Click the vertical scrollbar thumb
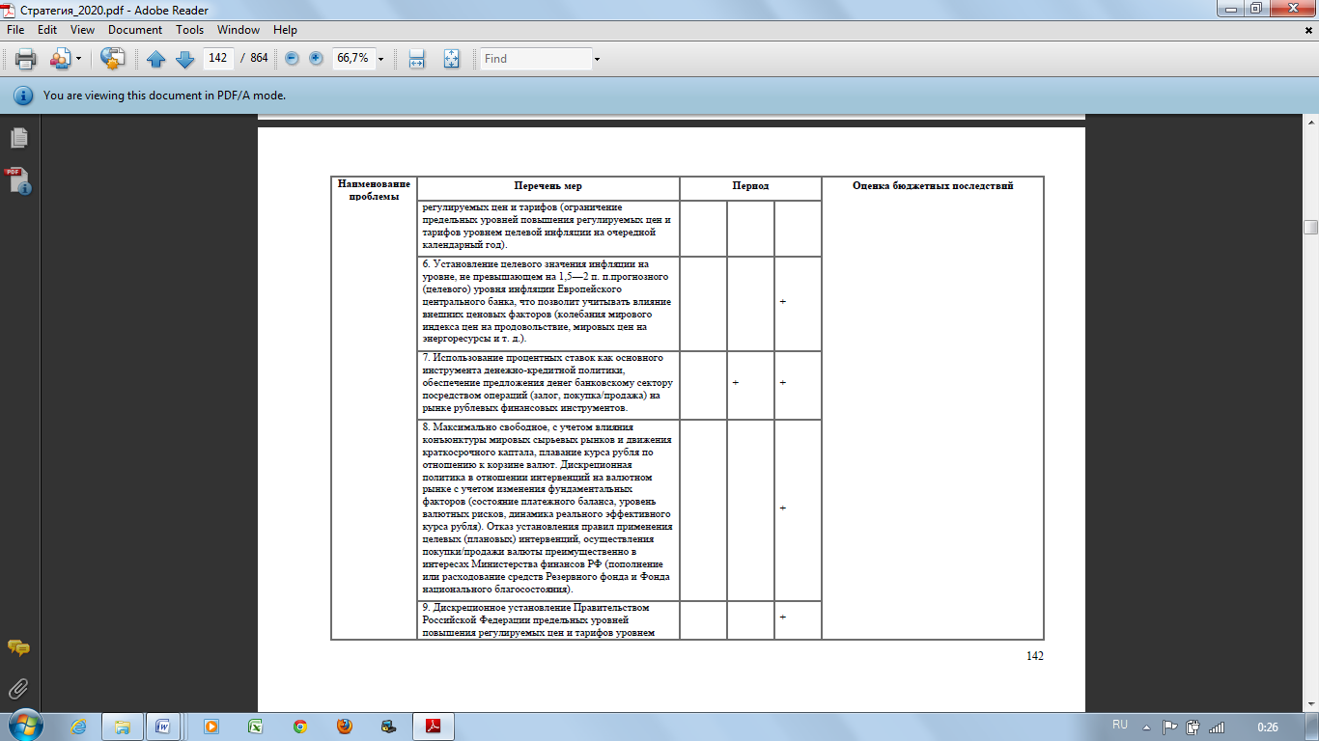The height and width of the screenshot is (741, 1319). 1310,227
